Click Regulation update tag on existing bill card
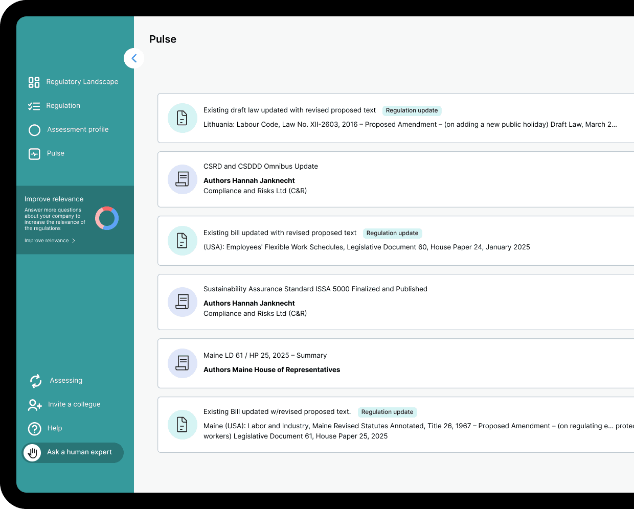This screenshot has width=634, height=509. [393, 233]
